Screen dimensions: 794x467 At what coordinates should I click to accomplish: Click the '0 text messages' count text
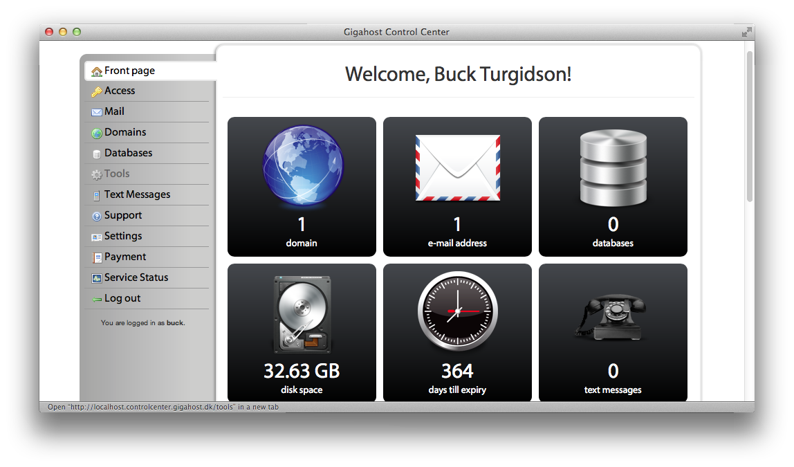(613, 378)
